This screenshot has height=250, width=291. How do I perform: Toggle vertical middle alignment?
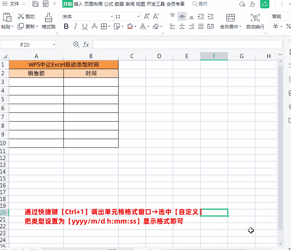click(182, 16)
